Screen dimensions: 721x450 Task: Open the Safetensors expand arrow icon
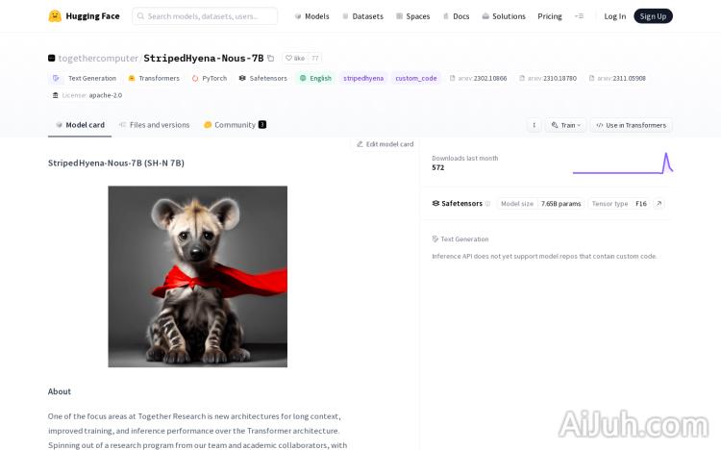(659, 204)
